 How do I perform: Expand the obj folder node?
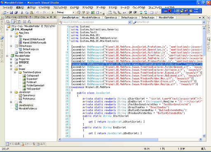click(x=11, y=102)
